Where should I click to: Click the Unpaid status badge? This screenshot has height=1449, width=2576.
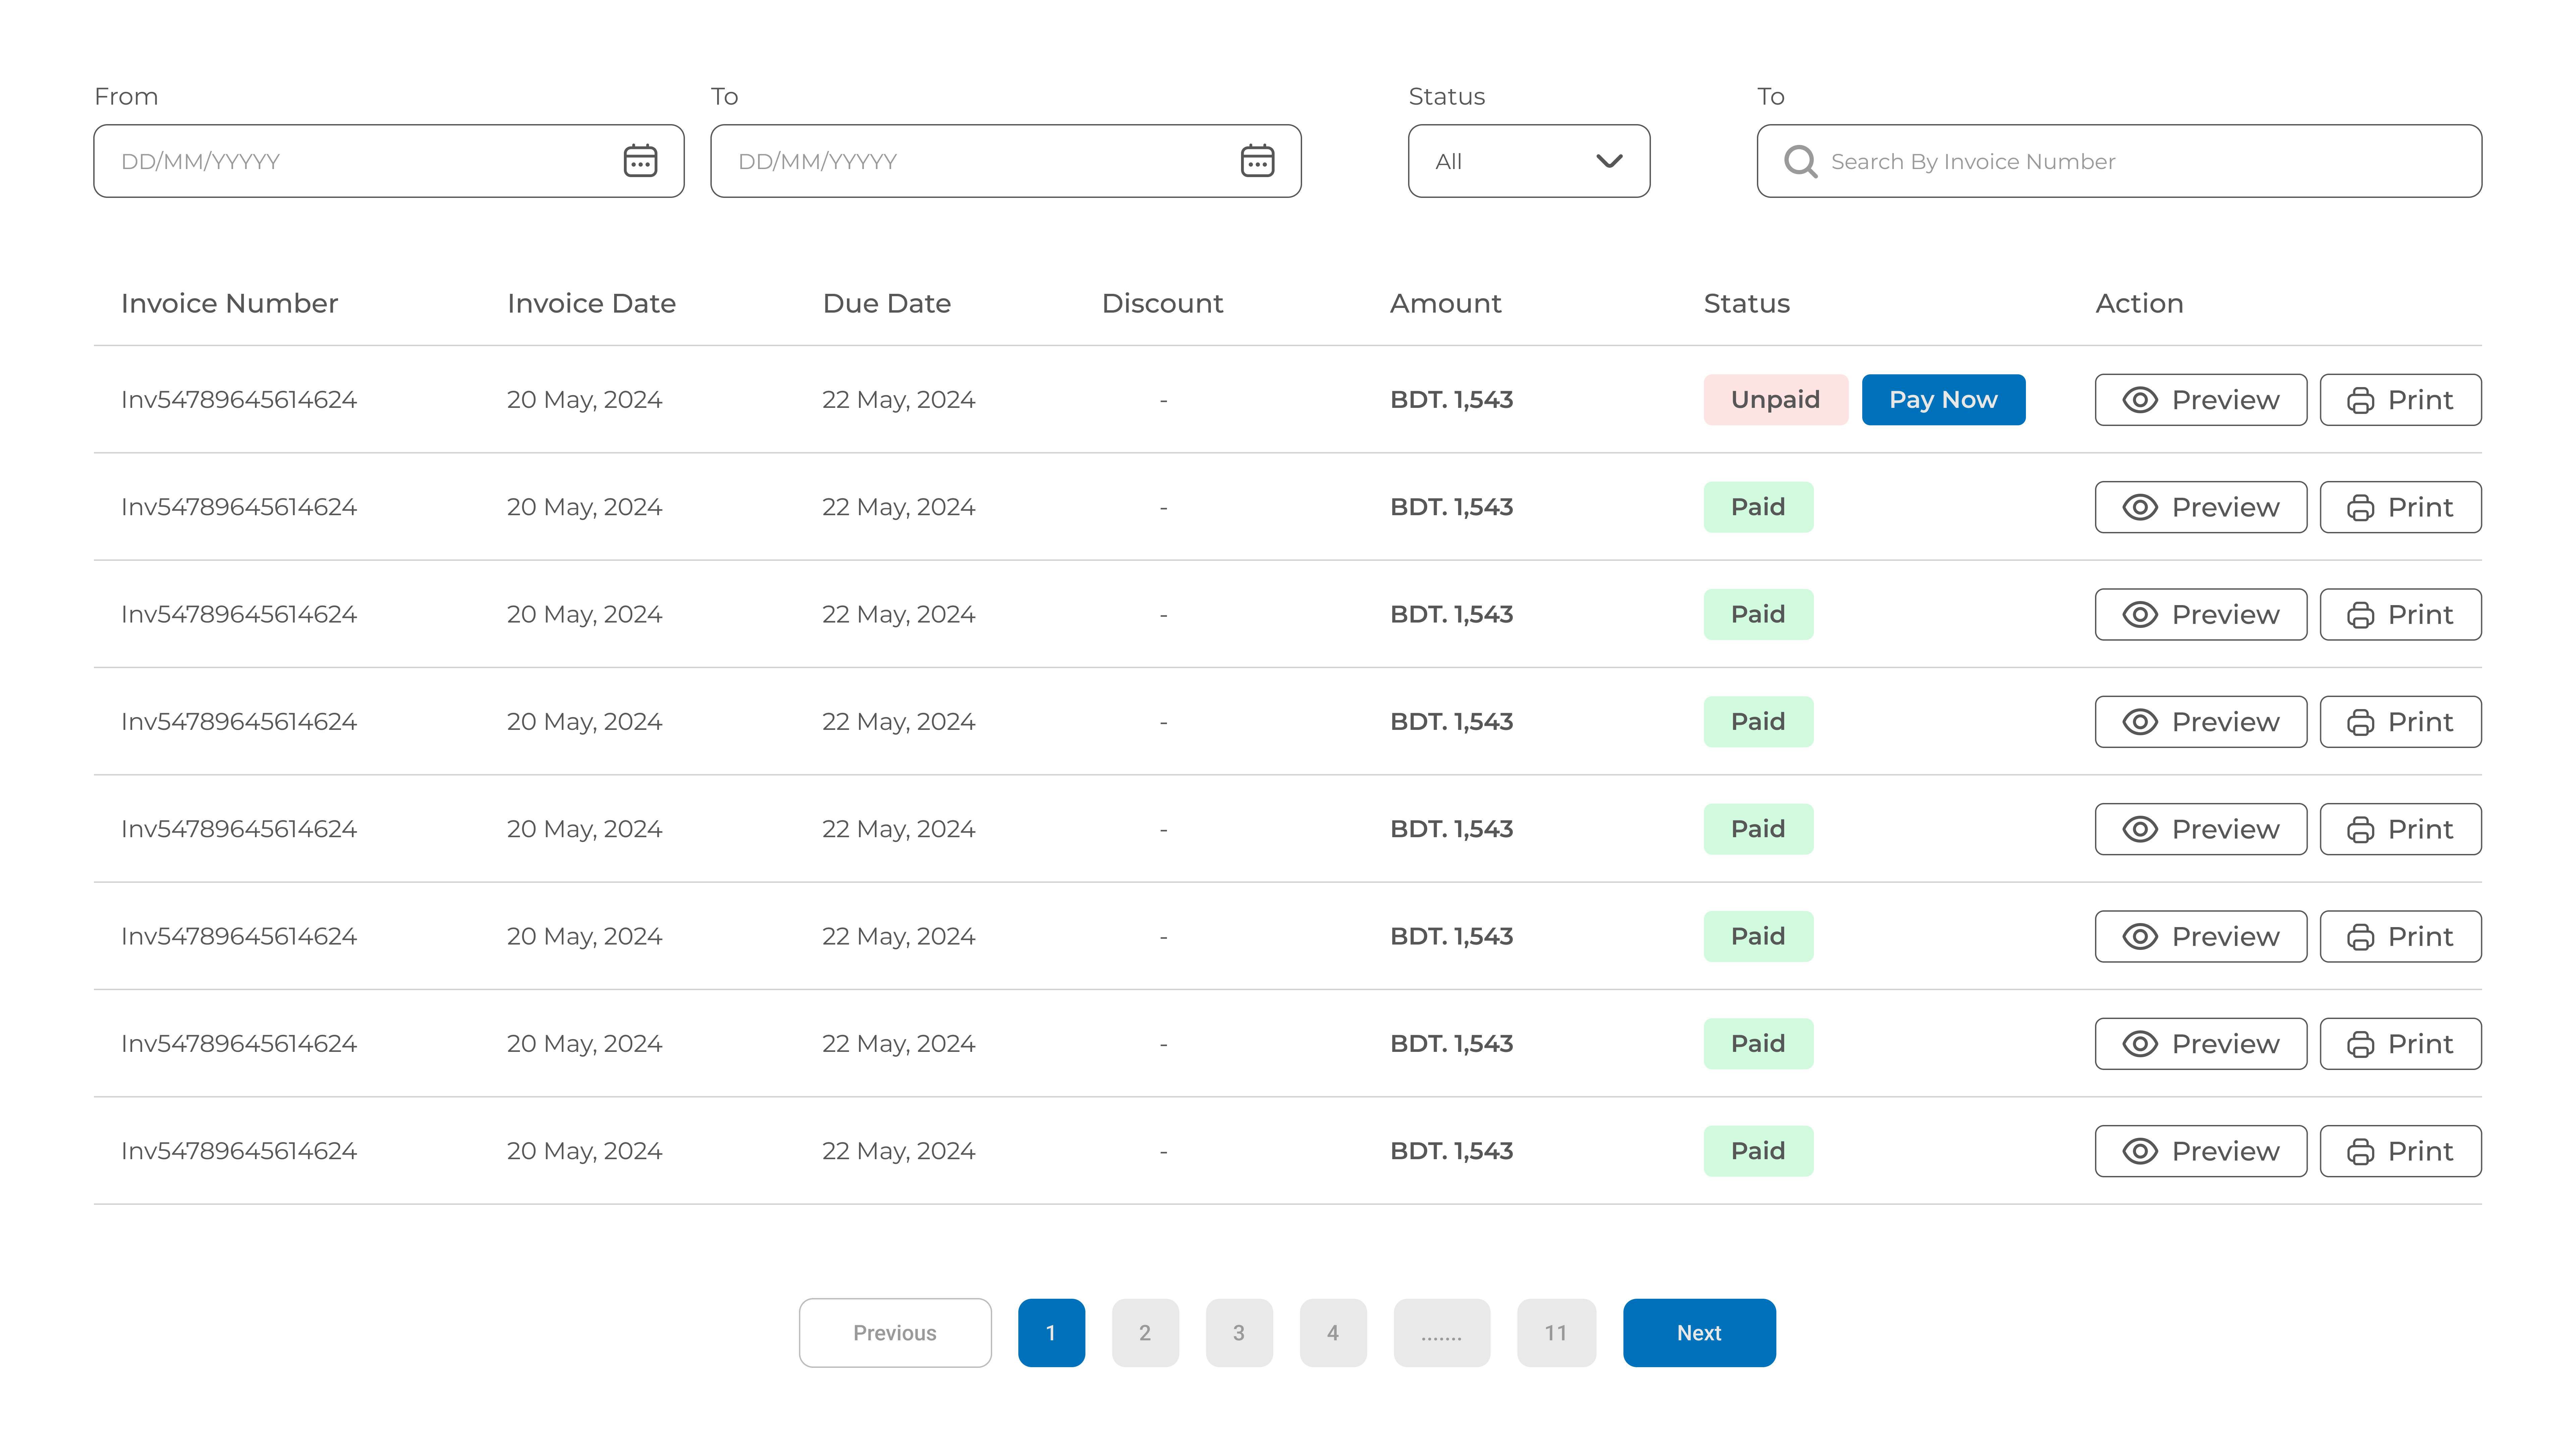(x=1775, y=400)
